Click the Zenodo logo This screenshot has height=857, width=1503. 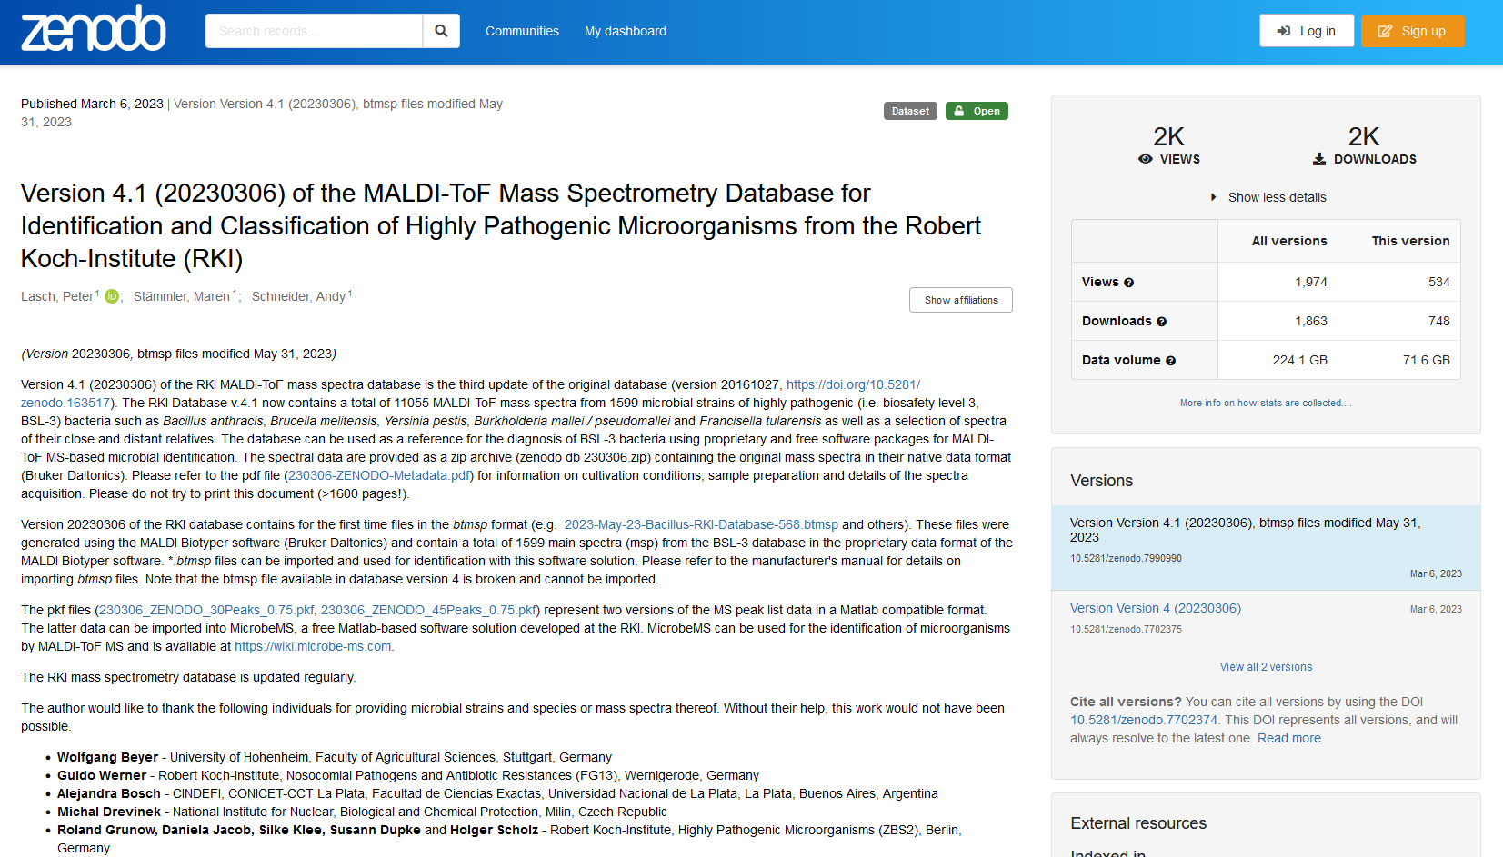(x=93, y=29)
